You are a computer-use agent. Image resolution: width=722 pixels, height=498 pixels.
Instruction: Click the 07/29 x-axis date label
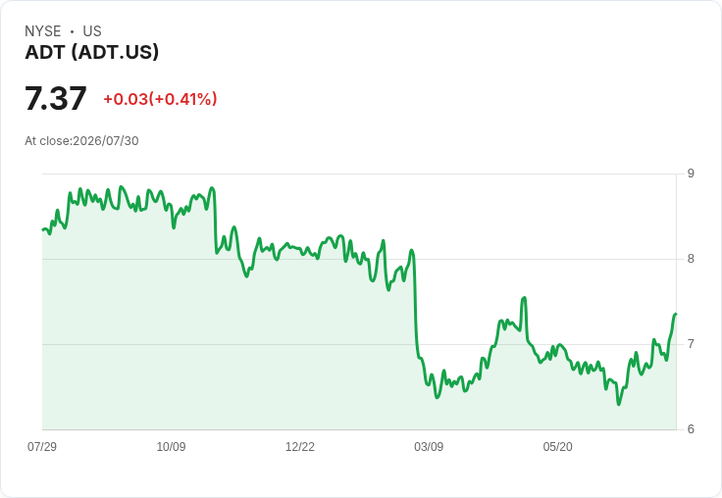tap(42, 446)
